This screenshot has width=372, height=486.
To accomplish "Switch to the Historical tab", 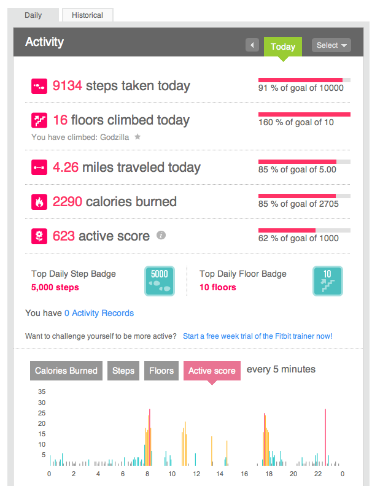I will (x=87, y=15).
